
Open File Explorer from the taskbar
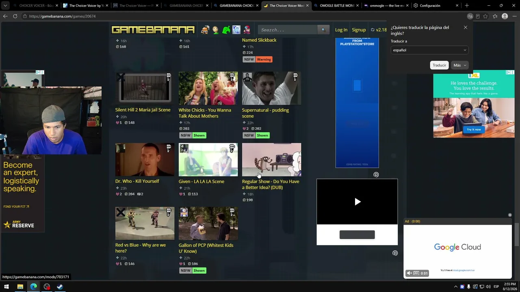pos(20,287)
